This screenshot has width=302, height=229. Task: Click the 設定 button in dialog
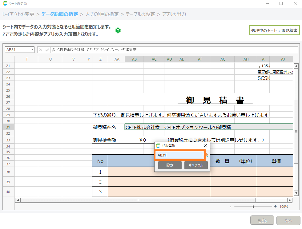tap(170, 165)
